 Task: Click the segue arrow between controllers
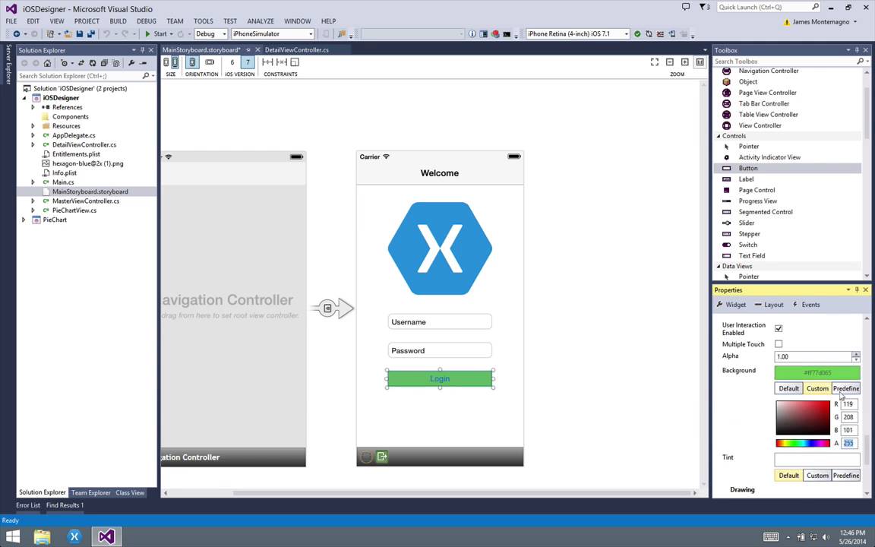(333, 308)
